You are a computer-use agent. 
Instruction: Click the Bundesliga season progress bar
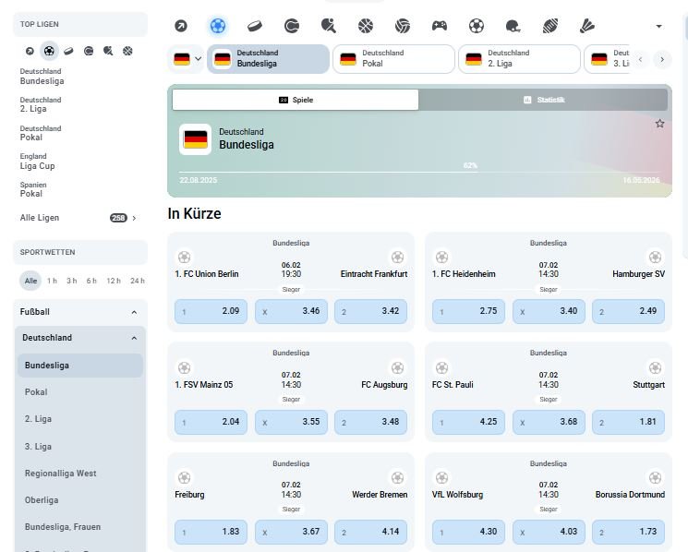pos(419,172)
